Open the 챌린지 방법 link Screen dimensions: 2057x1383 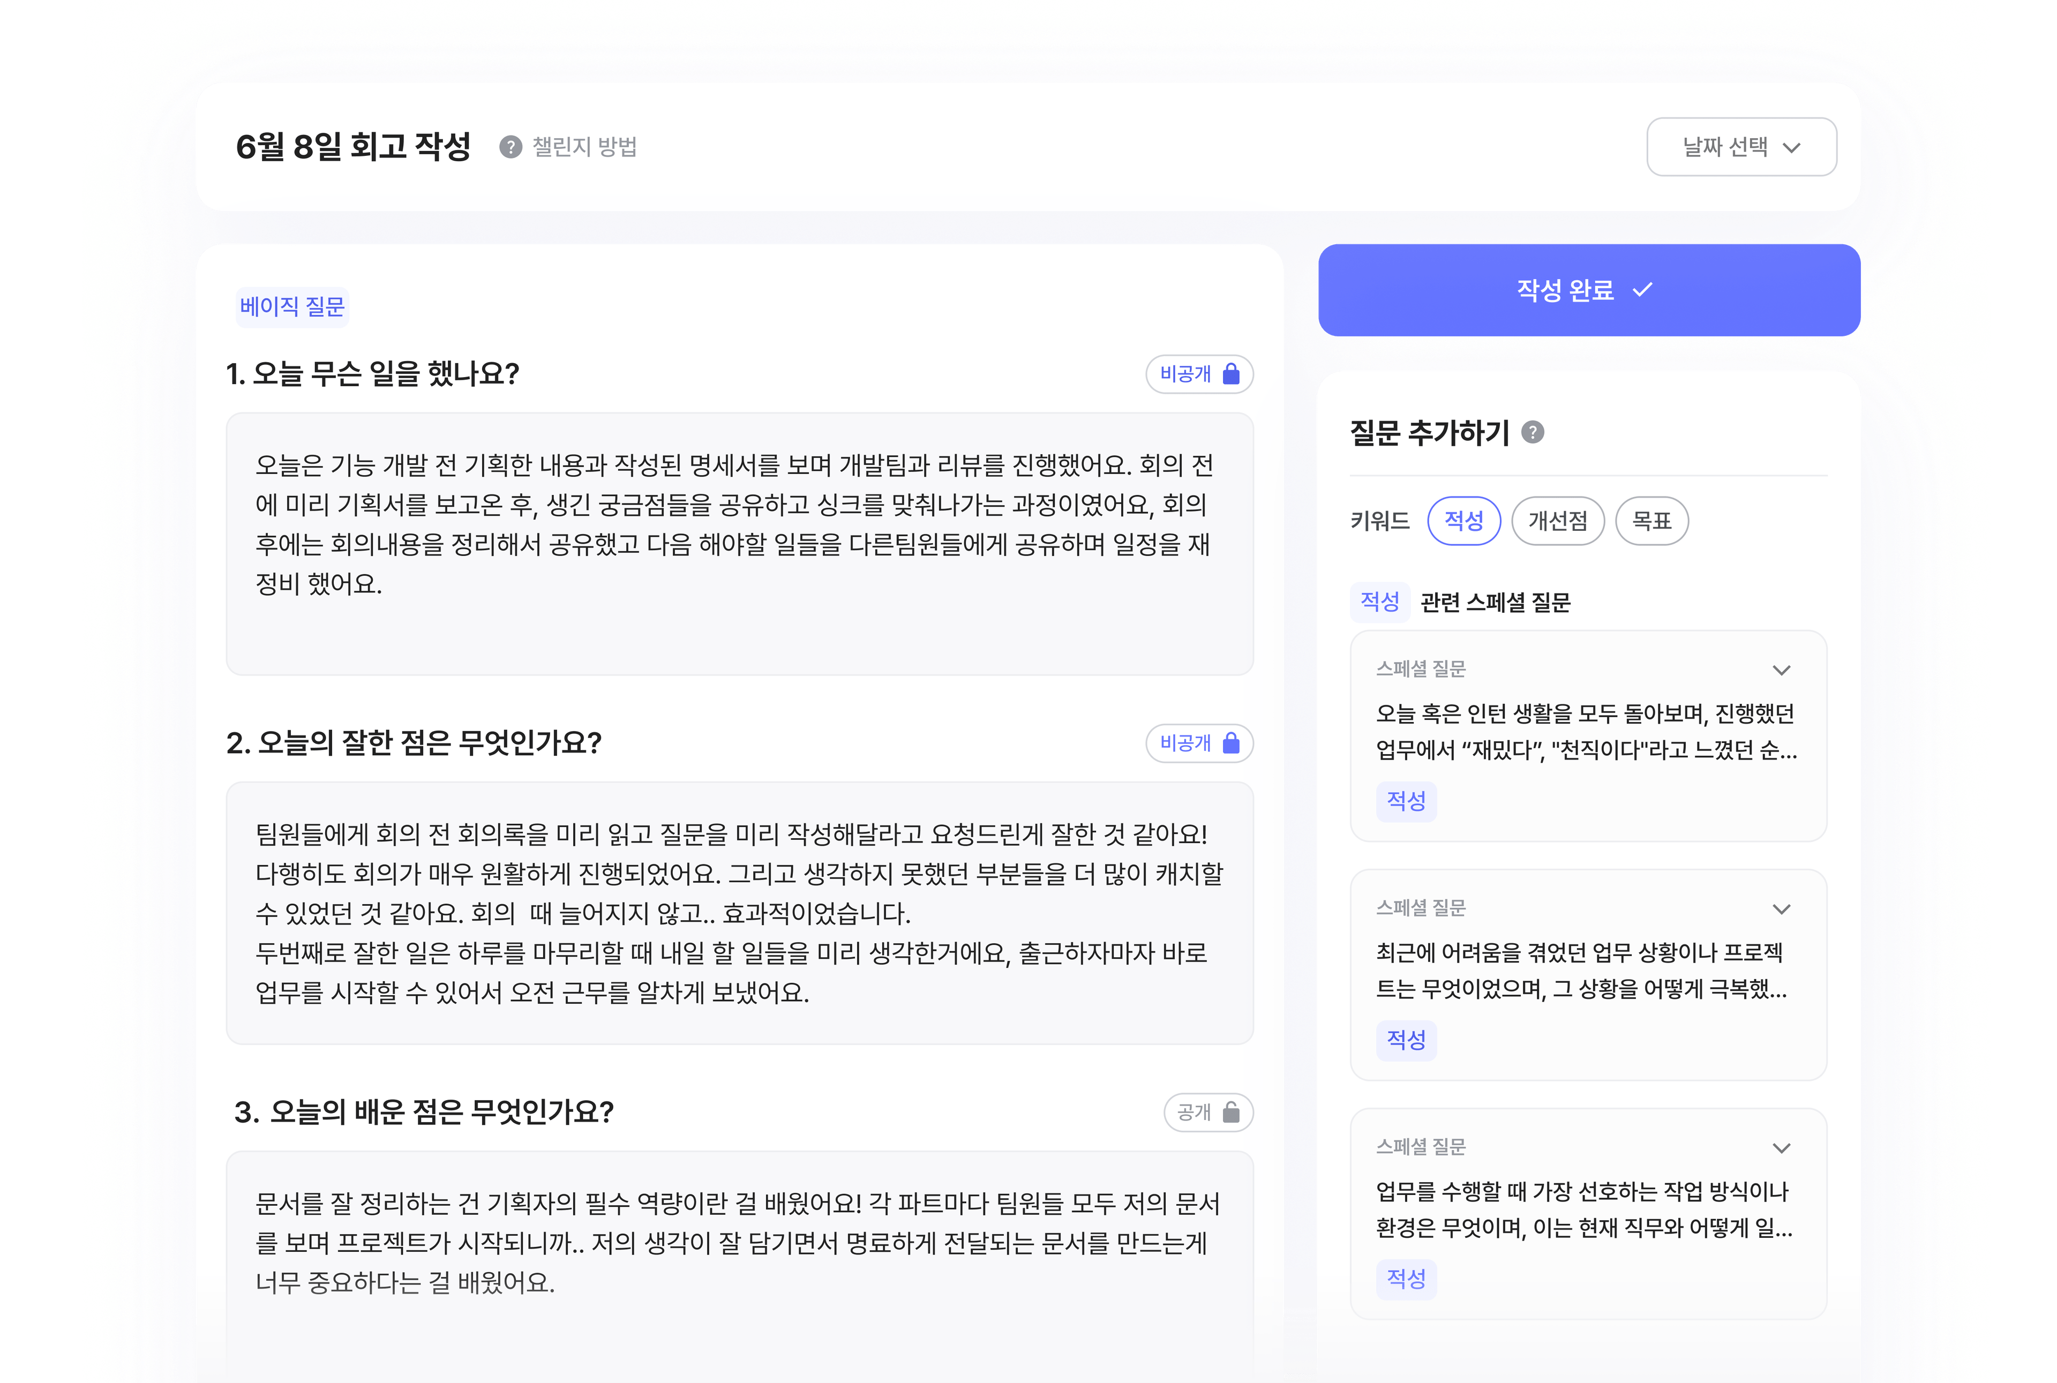pos(585,147)
